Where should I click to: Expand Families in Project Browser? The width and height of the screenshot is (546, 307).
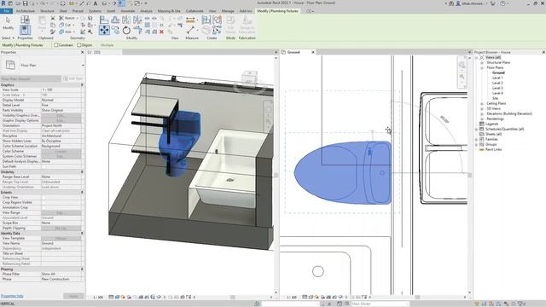click(477, 139)
